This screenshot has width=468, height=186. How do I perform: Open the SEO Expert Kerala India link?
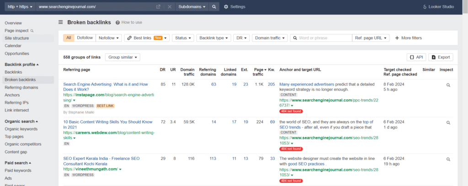[101, 161]
